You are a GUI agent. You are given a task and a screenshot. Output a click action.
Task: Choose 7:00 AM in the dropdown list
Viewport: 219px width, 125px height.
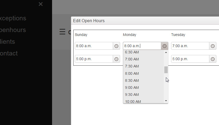coord(132,59)
